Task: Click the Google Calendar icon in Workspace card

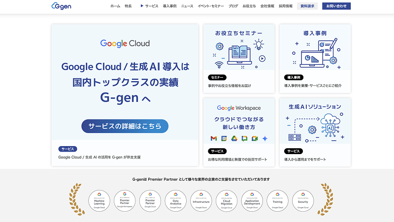Action: coord(224,138)
